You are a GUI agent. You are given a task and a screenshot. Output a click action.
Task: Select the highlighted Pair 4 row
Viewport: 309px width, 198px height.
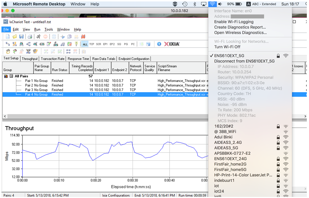pyautogui.click(x=105, y=94)
